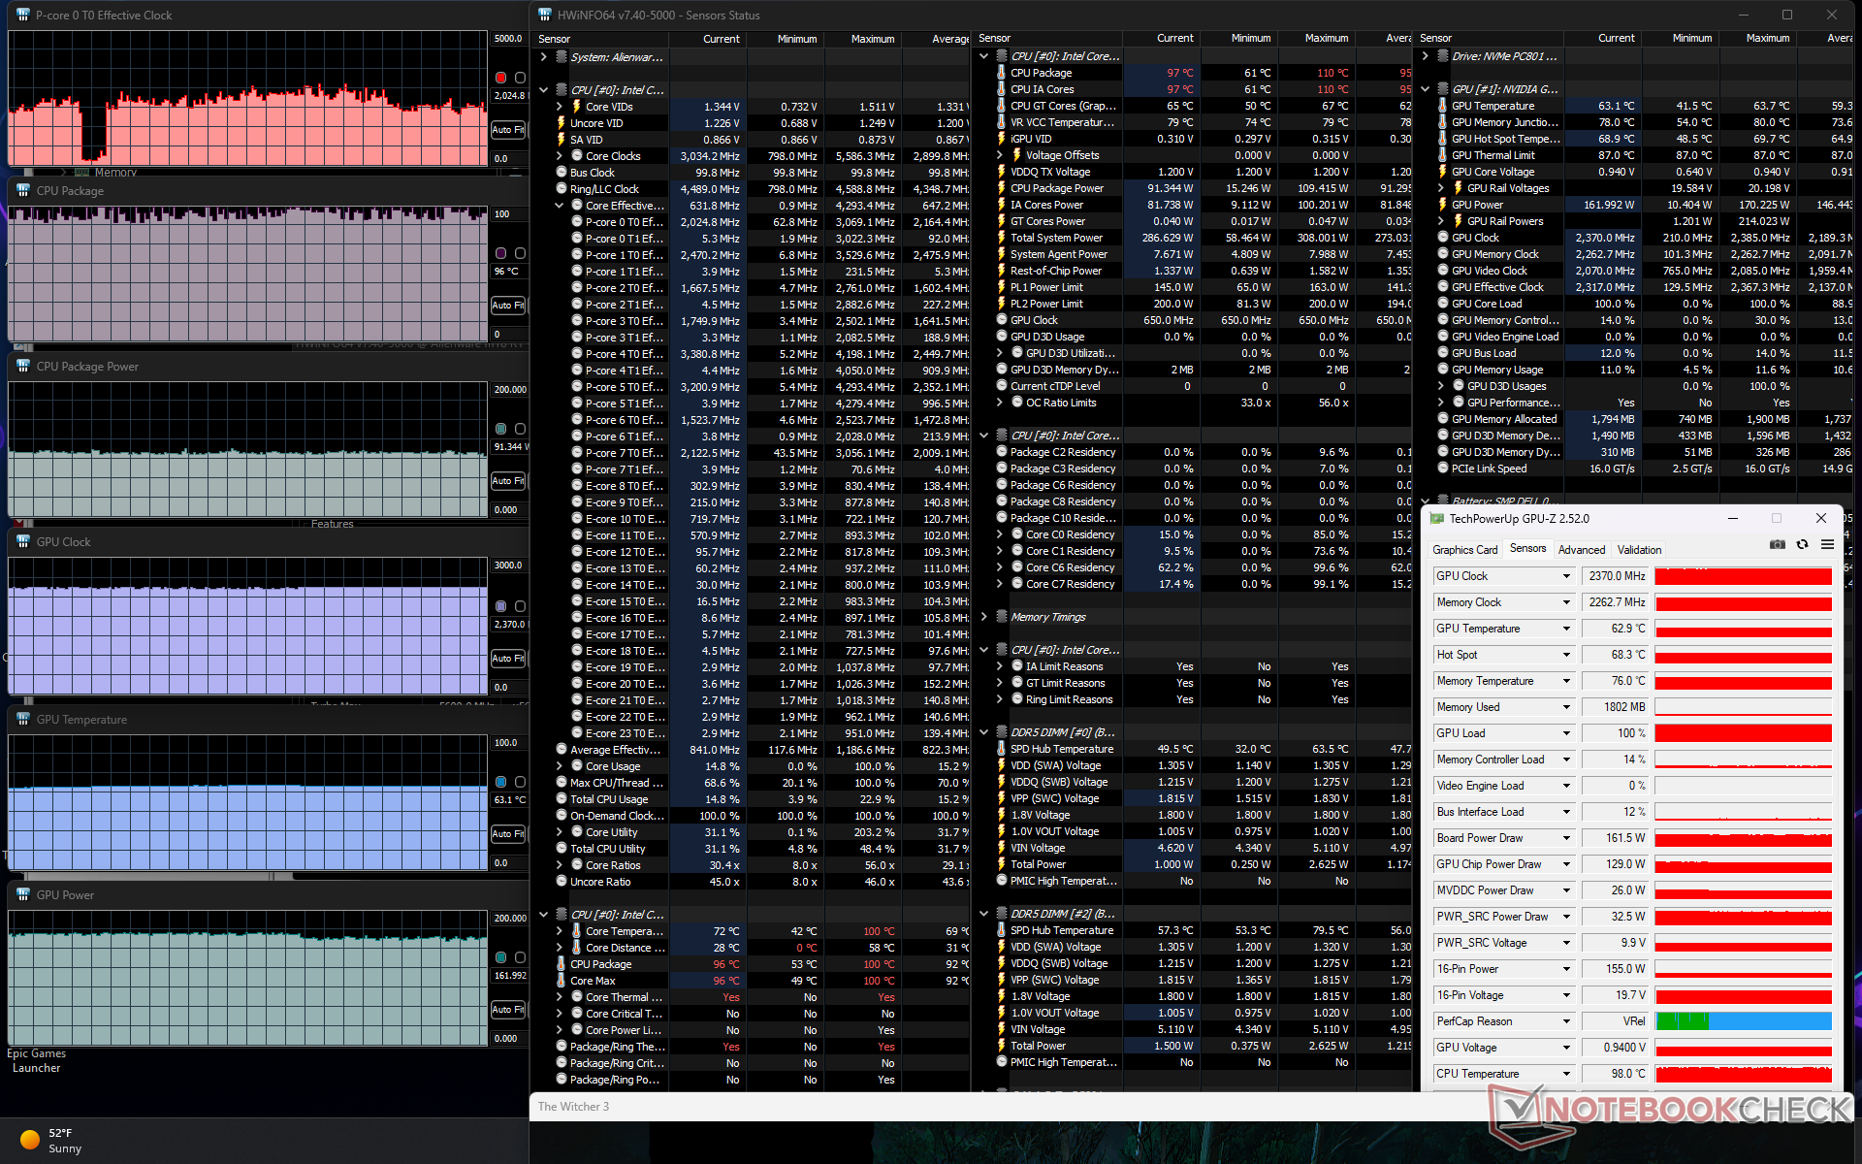This screenshot has width=1862, height=1164.
Task: Click the red color swatch in P-core graph
Action: [x=500, y=78]
